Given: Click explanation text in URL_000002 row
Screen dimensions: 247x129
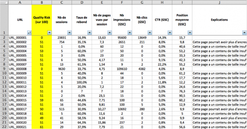Looking at the screenshot, I should click(x=220, y=42).
